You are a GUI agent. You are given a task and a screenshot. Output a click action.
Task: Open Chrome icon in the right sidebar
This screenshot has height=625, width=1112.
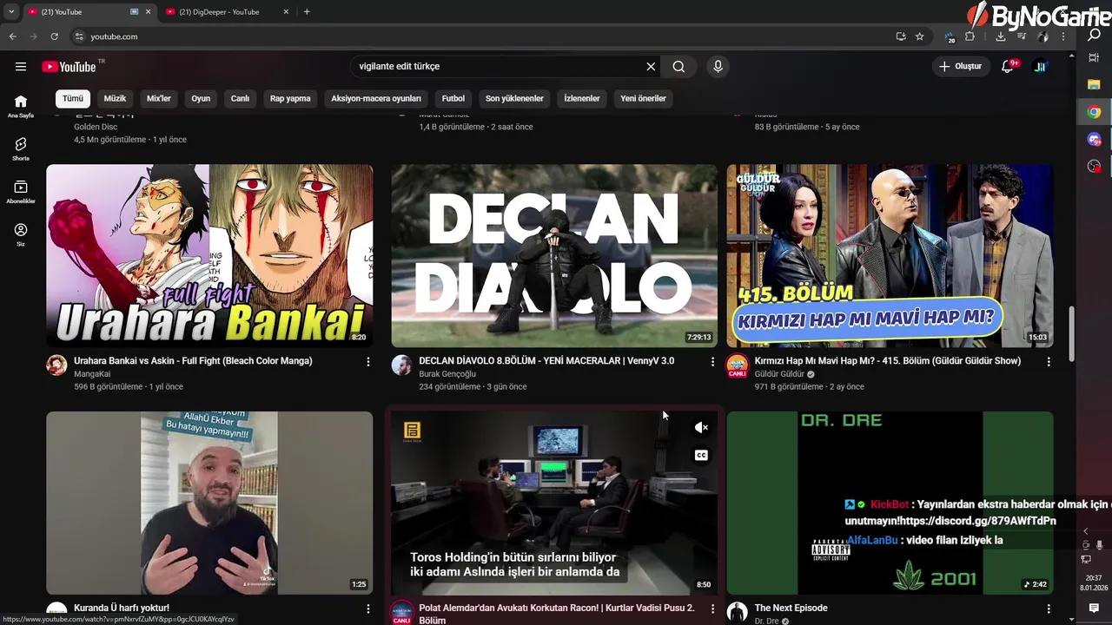(x=1094, y=112)
